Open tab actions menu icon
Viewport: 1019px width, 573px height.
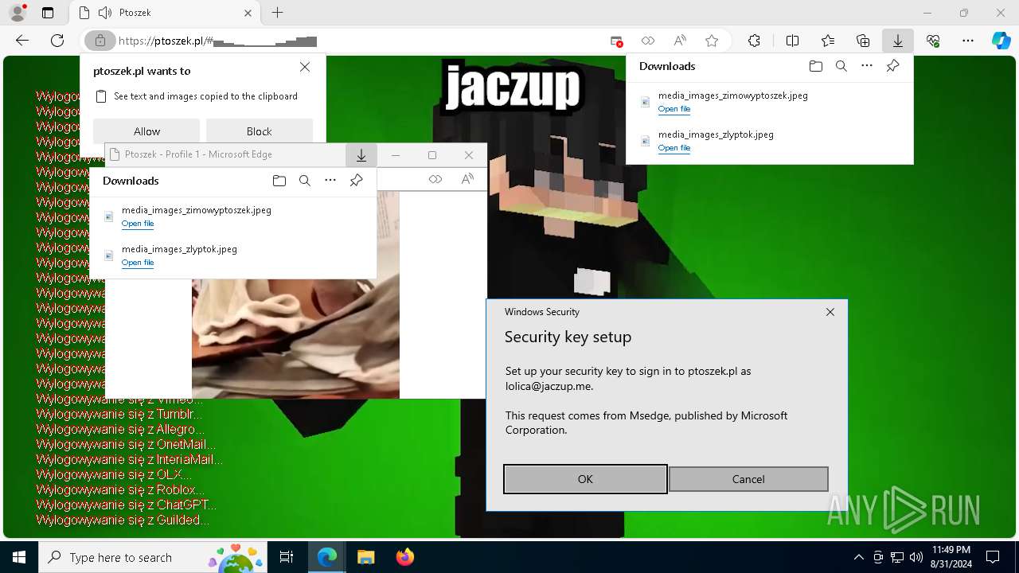click(x=48, y=13)
